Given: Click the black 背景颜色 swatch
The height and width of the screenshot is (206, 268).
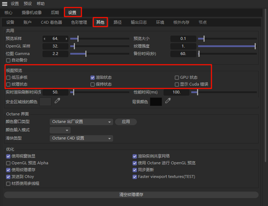Looking at the screenshot, I should [x=156, y=102].
